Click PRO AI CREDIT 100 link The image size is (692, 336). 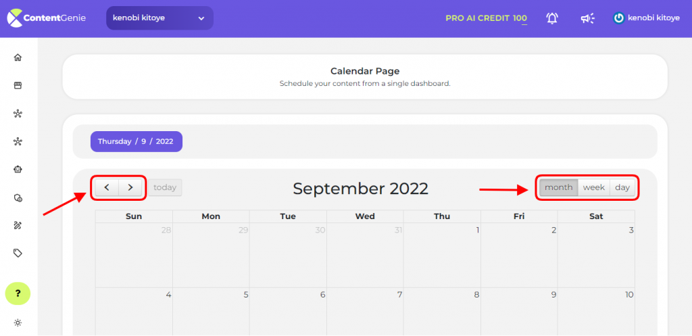click(487, 18)
